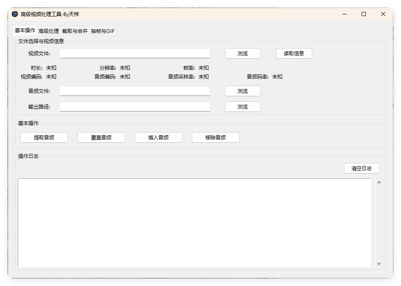This screenshot has height=286, width=401.
Task: Click 插入音频 to insert audio
Action: click(x=158, y=137)
